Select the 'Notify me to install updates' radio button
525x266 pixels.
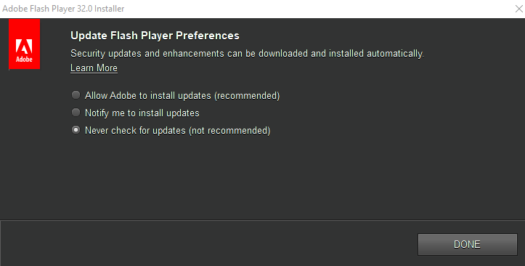click(76, 113)
